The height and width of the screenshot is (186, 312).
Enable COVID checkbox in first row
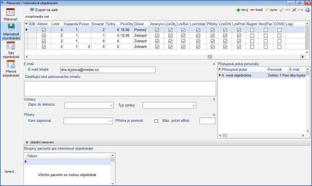[x=279, y=30]
